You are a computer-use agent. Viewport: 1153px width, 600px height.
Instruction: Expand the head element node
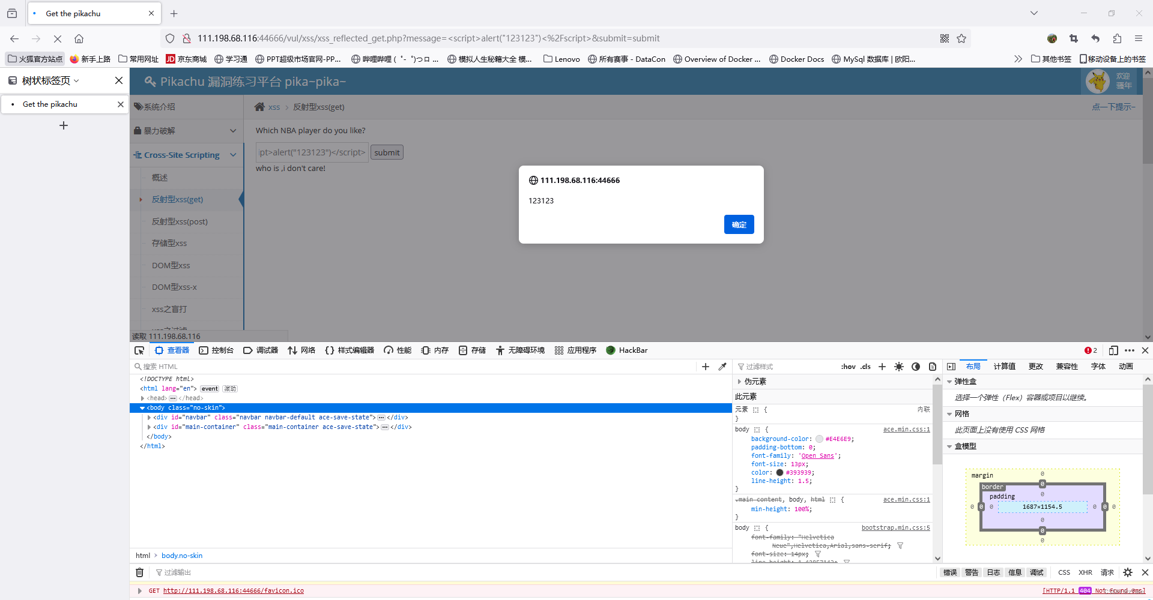tap(142, 398)
